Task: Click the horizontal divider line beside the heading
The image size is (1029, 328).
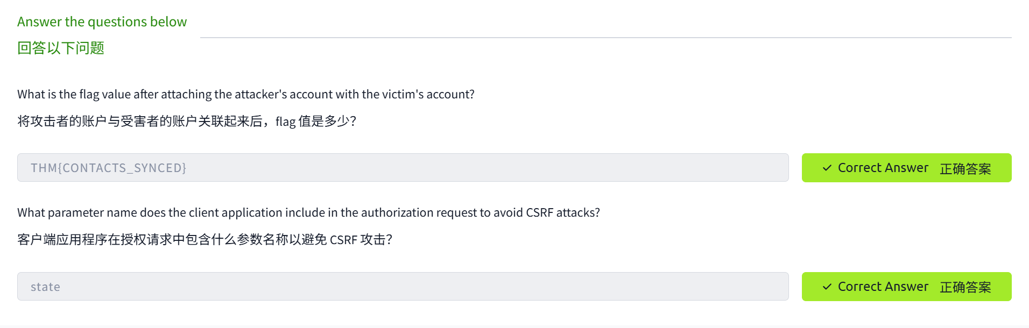Action: click(605, 38)
